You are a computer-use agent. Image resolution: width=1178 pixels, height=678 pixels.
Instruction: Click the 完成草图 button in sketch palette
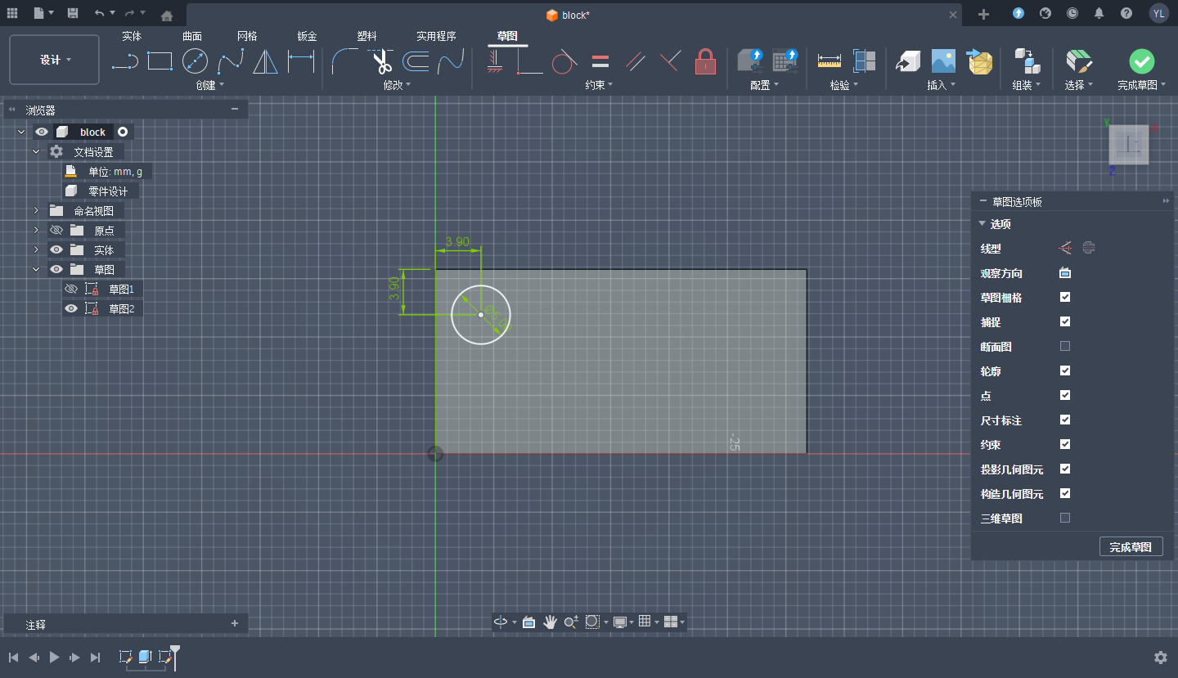point(1131,547)
